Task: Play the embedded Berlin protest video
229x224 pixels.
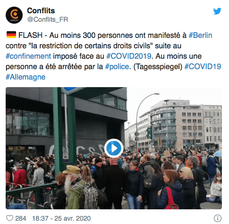Action: tap(114, 148)
